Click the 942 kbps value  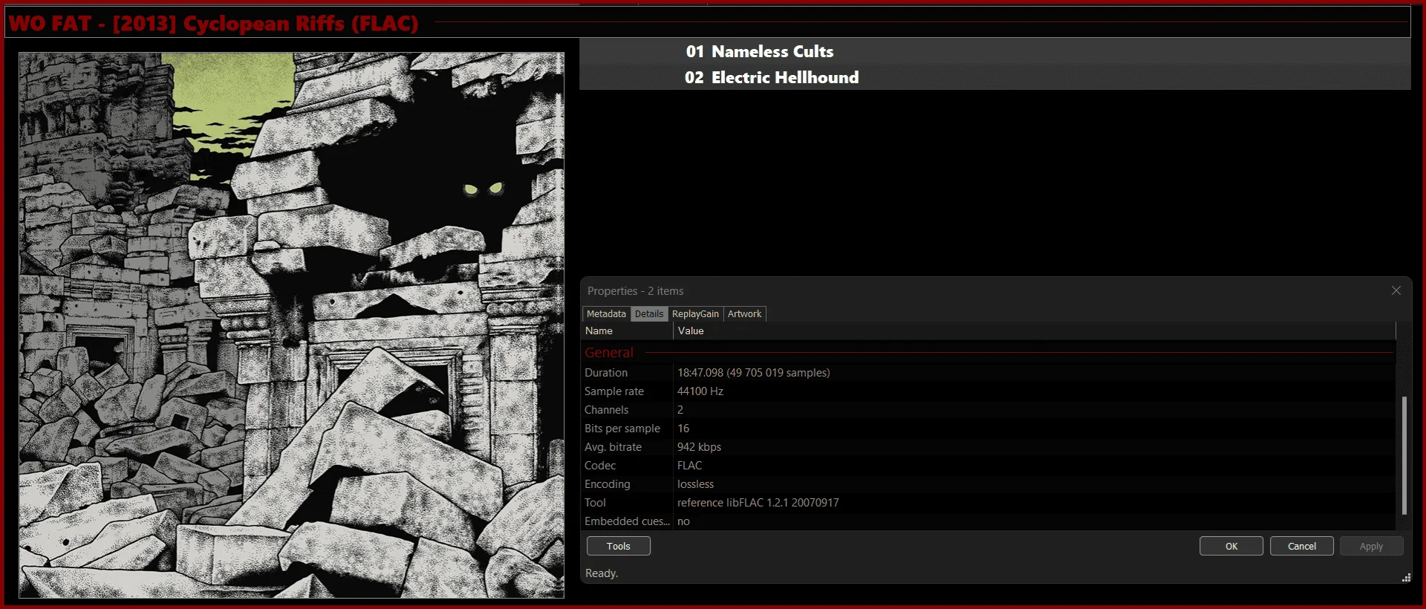[699, 447]
